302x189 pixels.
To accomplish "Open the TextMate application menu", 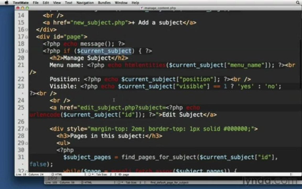I will click(21, 3).
